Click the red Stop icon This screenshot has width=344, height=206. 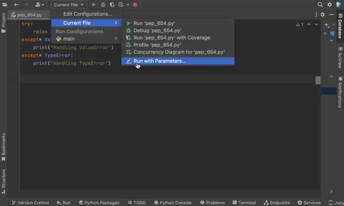point(135,4)
